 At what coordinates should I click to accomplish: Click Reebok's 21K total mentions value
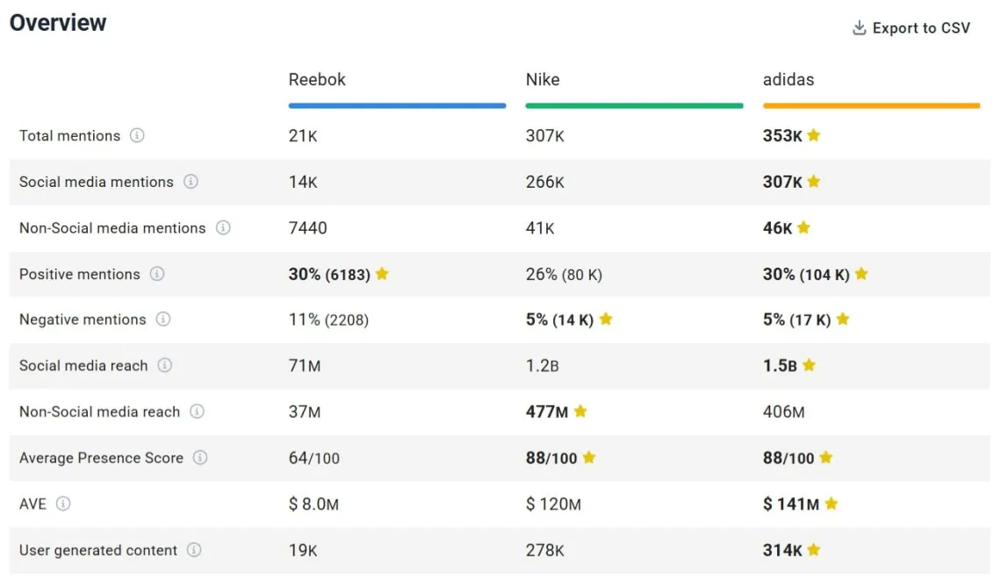pos(303,136)
